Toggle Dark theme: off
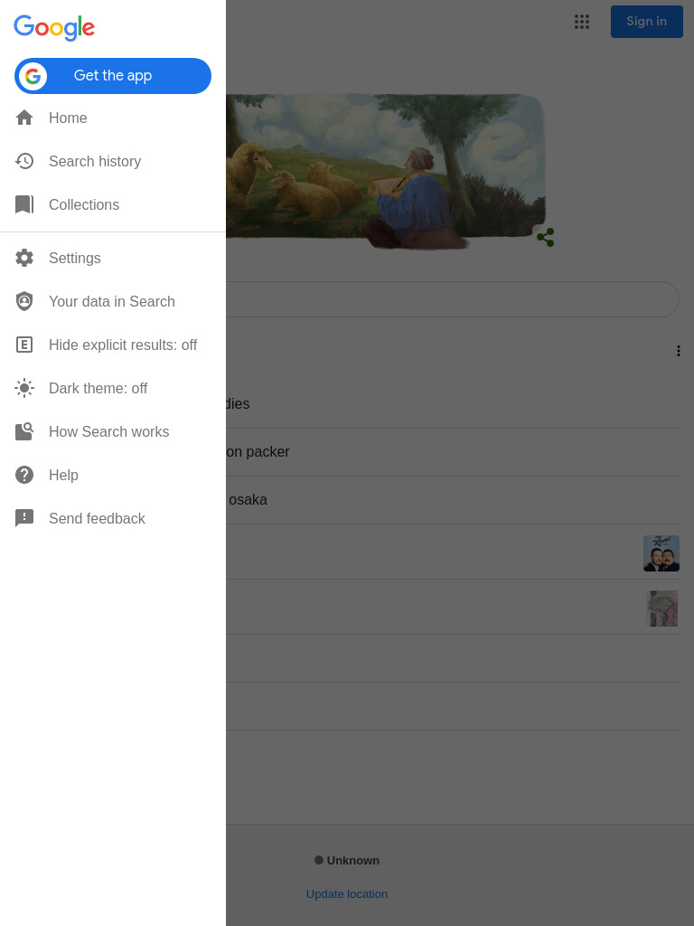This screenshot has height=926, width=694. 113,388
